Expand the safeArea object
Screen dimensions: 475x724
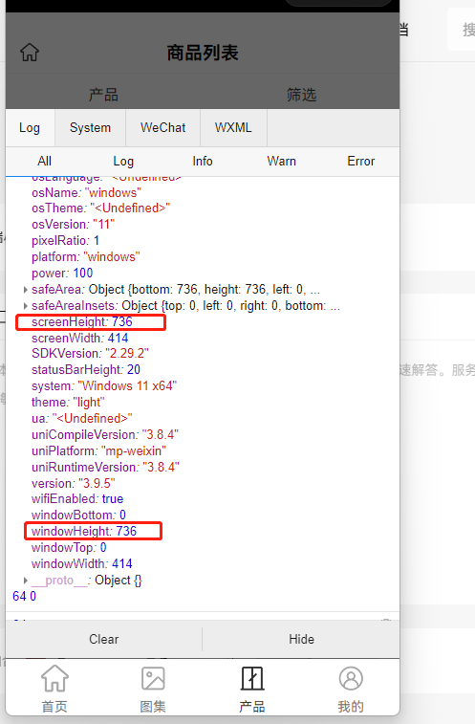tap(26, 290)
